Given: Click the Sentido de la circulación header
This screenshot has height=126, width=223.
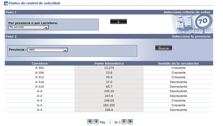Looking at the screenshot, I should [x=178, y=63].
